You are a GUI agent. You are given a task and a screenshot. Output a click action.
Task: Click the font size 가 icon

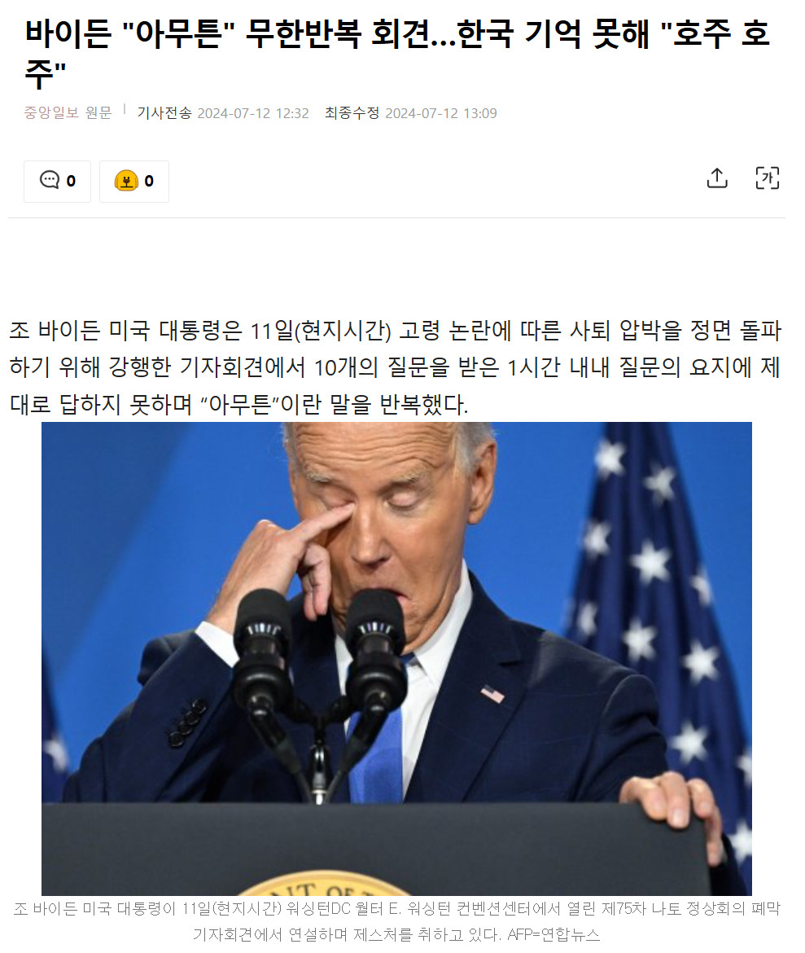tap(768, 178)
